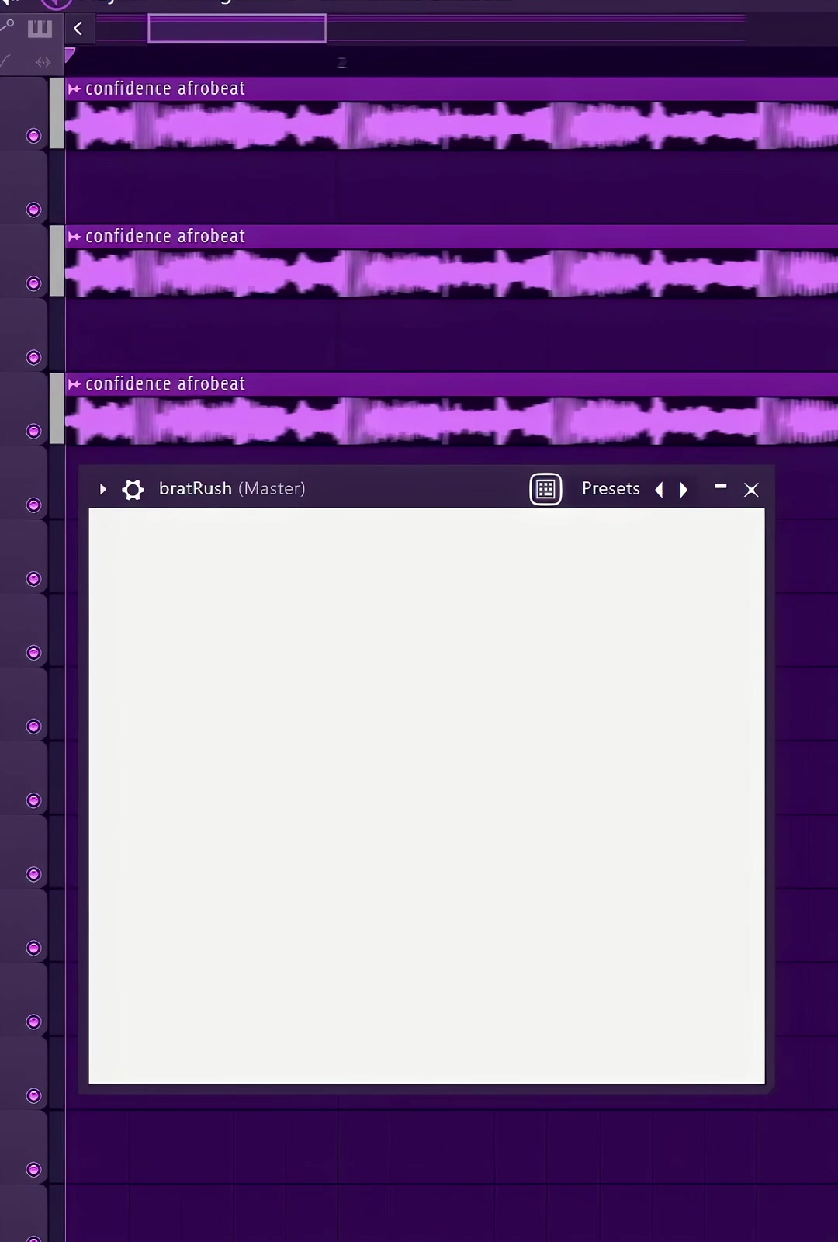Minimize the bratRush plugin window
This screenshot has height=1242, width=838.
tap(721, 487)
